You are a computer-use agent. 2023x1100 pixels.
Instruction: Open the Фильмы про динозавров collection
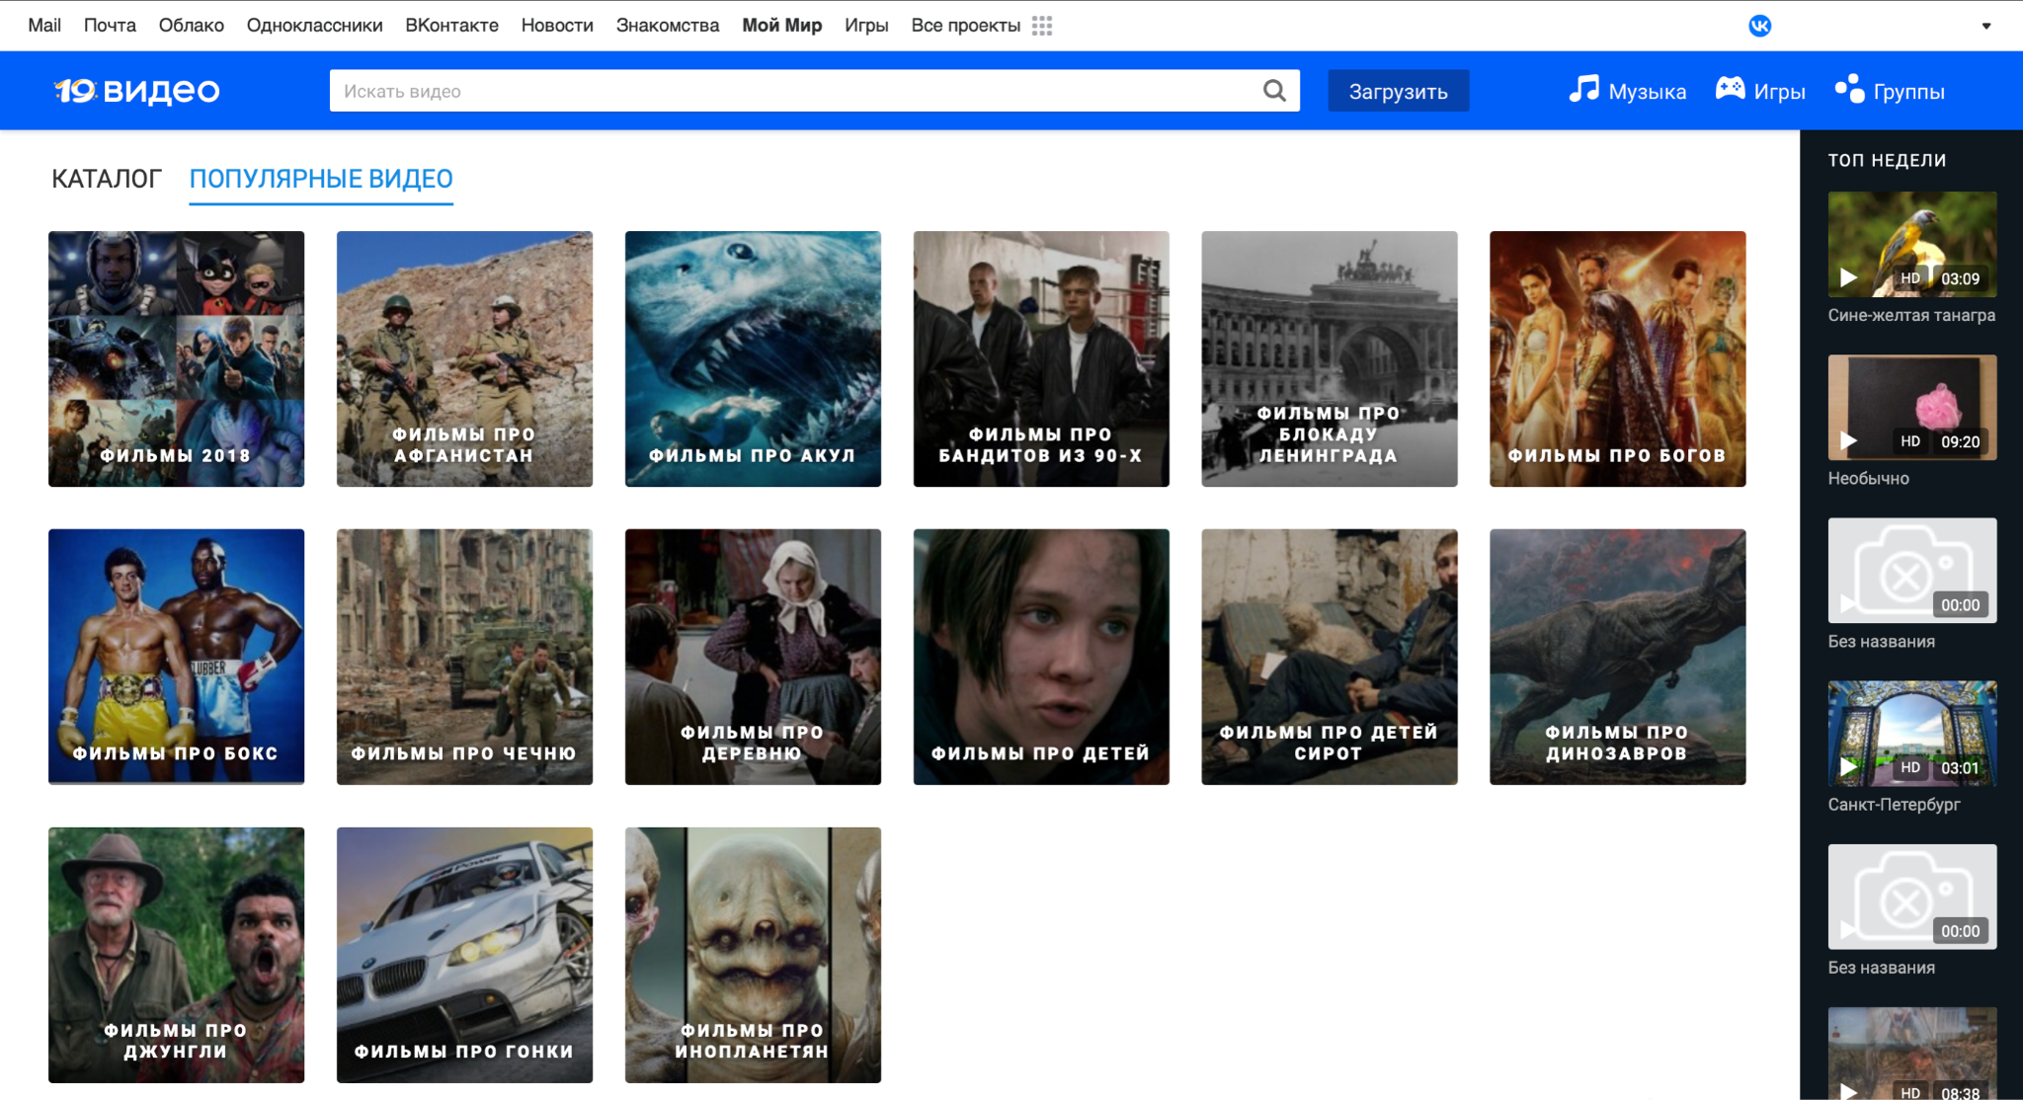(1618, 657)
